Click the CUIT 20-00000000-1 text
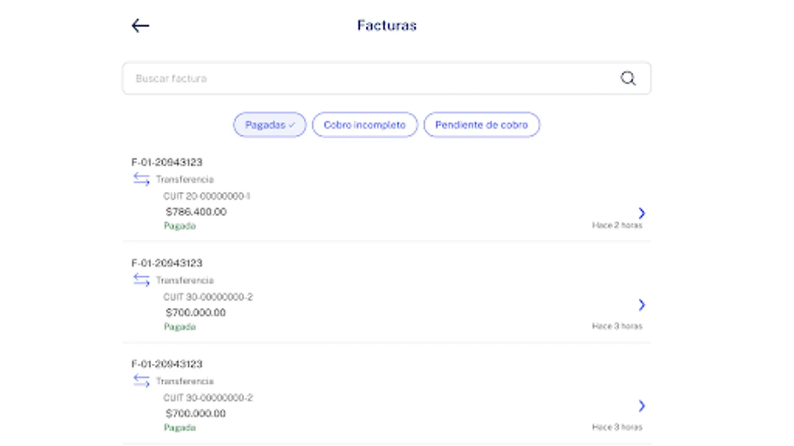794x446 pixels. [x=207, y=196]
